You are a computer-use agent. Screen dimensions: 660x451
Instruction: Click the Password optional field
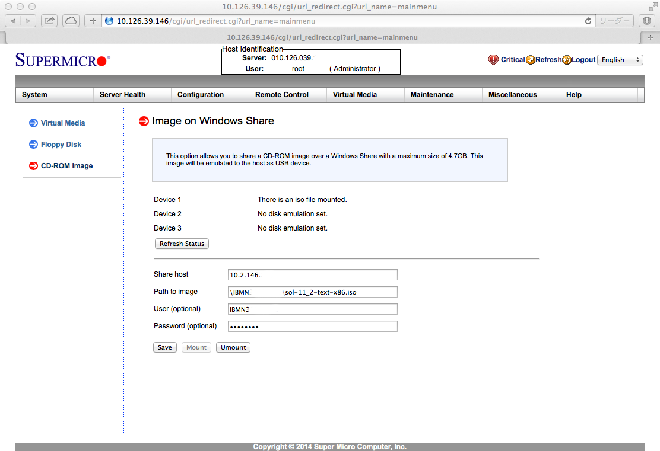[x=312, y=326]
